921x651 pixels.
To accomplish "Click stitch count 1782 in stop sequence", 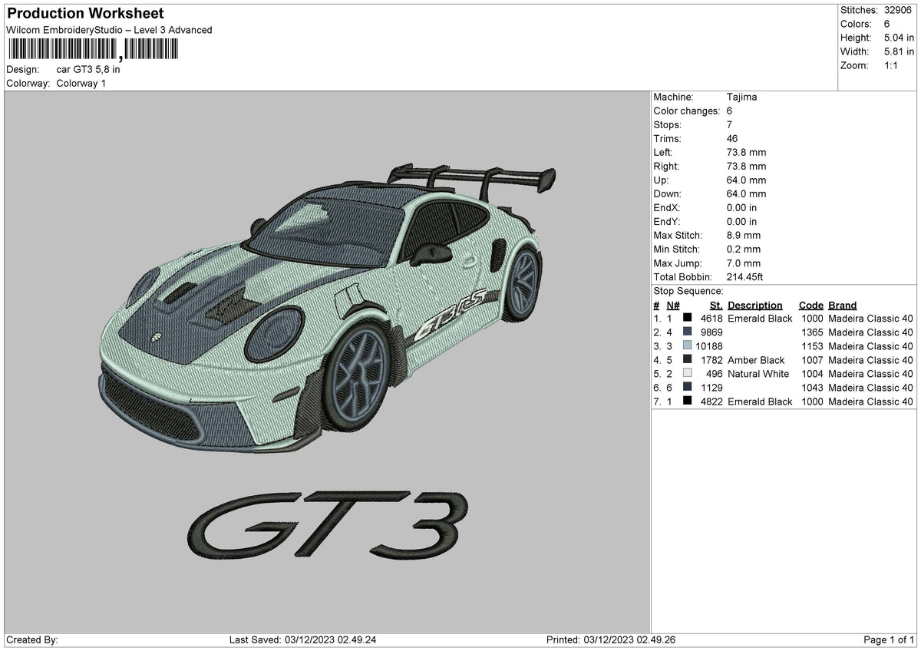I will (711, 360).
